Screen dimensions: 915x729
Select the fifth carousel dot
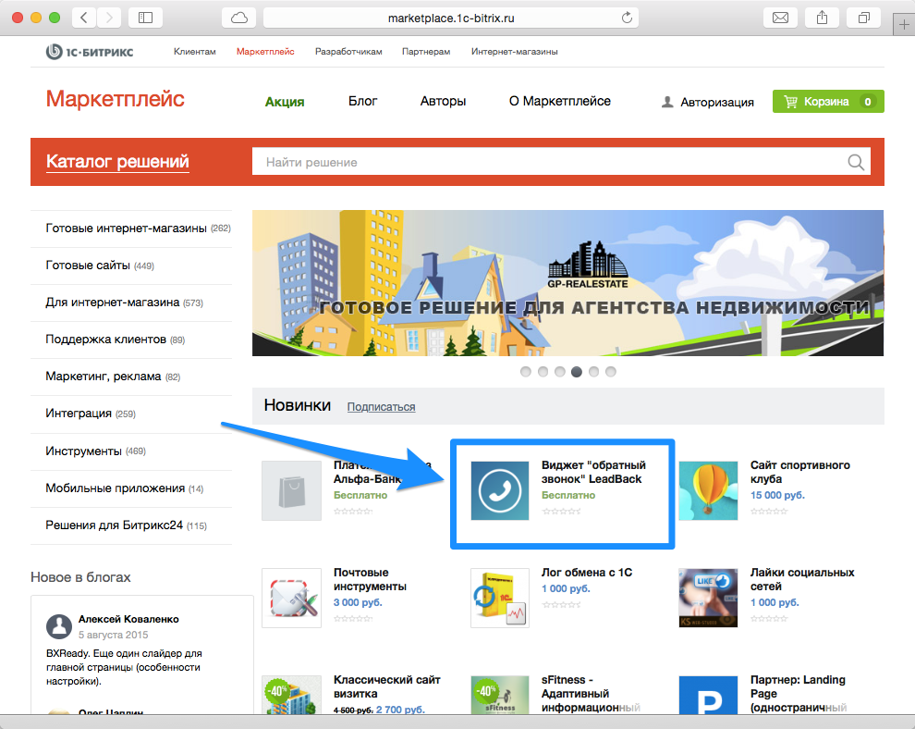coord(593,371)
